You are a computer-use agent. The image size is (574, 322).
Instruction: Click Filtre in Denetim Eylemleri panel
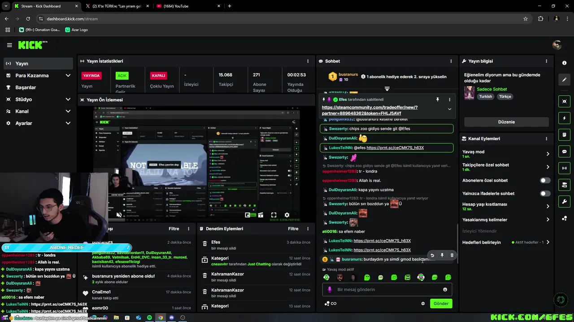[x=293, y=229]
